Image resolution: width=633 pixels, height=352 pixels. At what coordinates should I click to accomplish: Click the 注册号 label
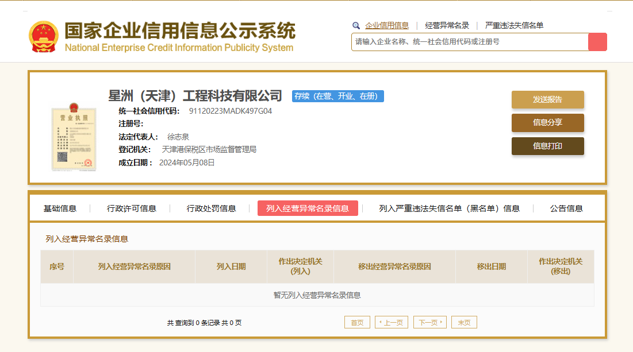pyautogui.click(x=131, y=124)
